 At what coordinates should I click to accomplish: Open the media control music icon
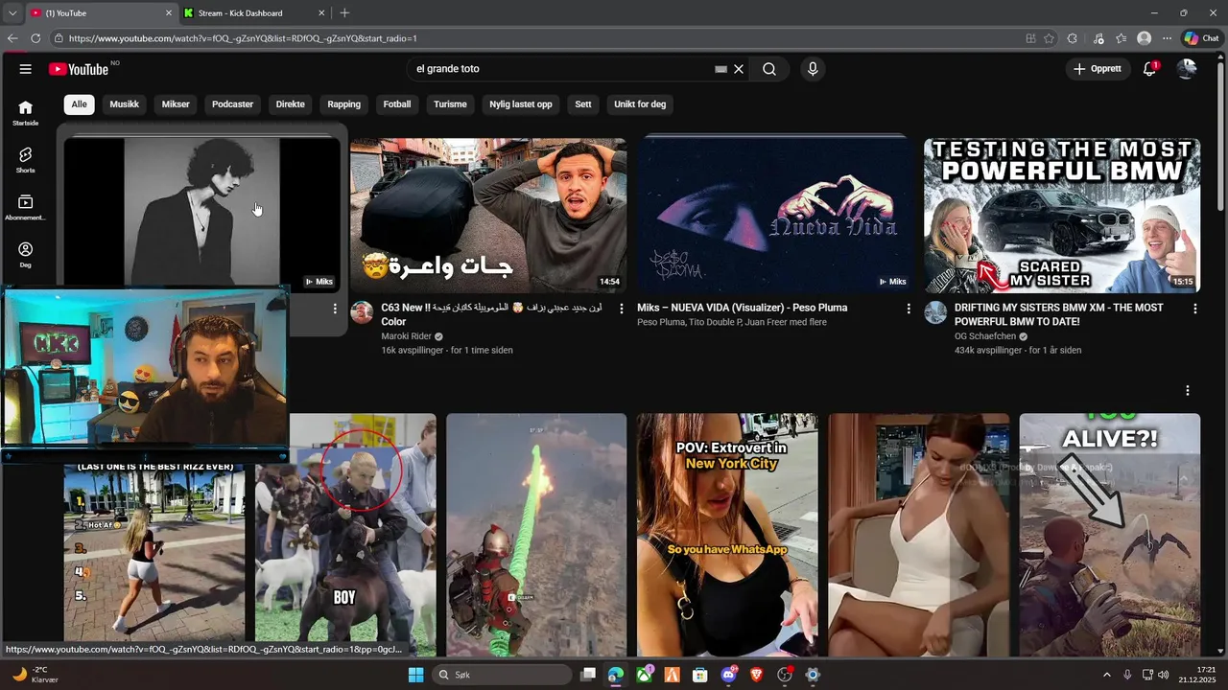point(1098,38)
